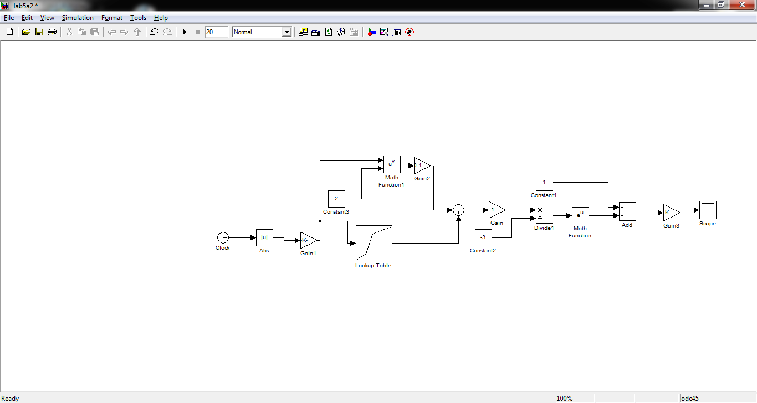Click the Update diagram layers icon
757x403 pixels.
[341, 32]
